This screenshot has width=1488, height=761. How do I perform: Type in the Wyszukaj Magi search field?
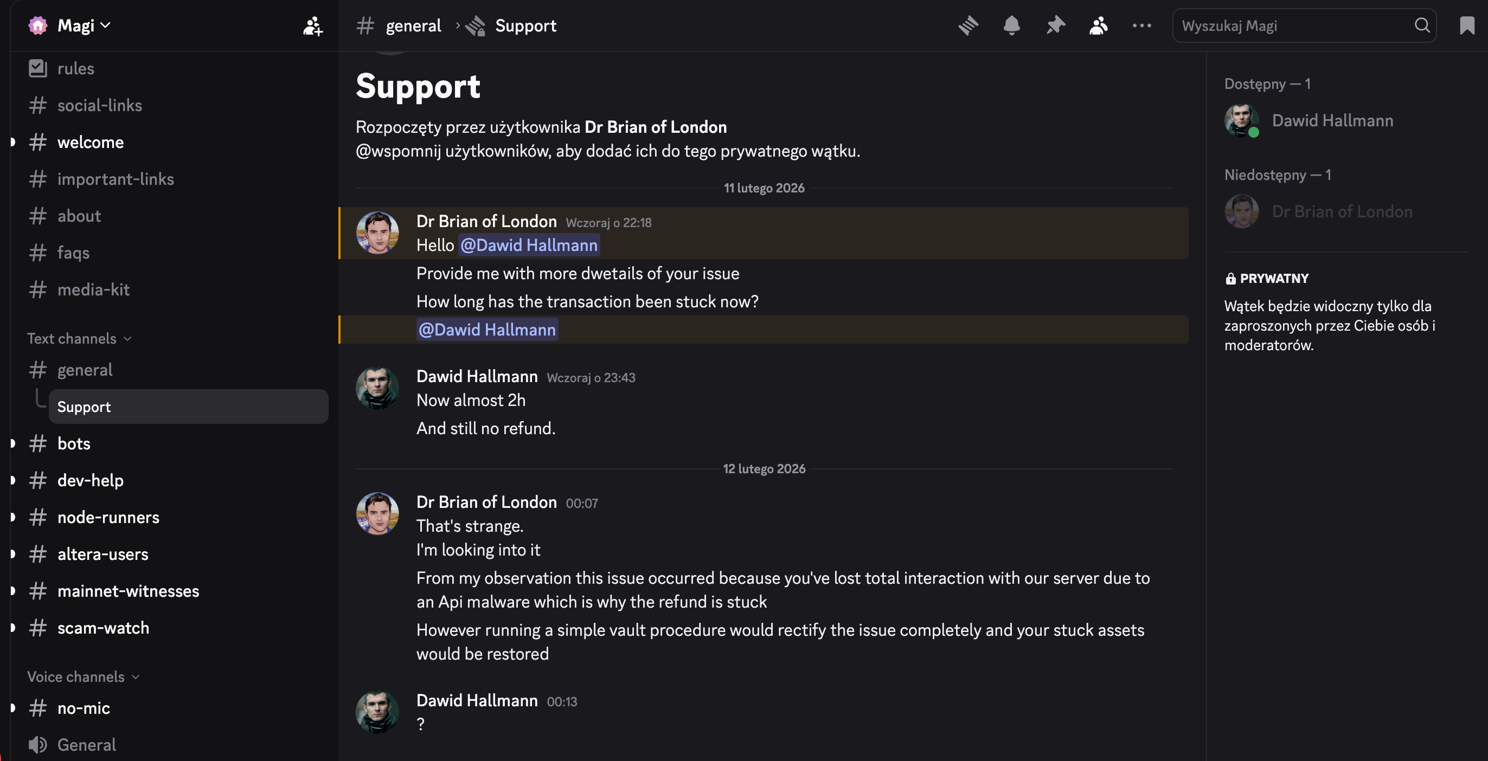coord(1294,25)
